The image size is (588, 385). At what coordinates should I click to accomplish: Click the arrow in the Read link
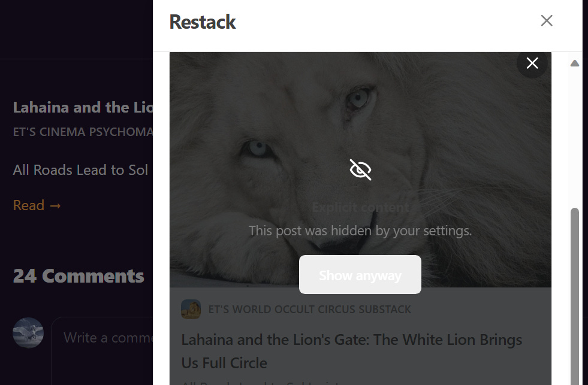coord(55,205)
